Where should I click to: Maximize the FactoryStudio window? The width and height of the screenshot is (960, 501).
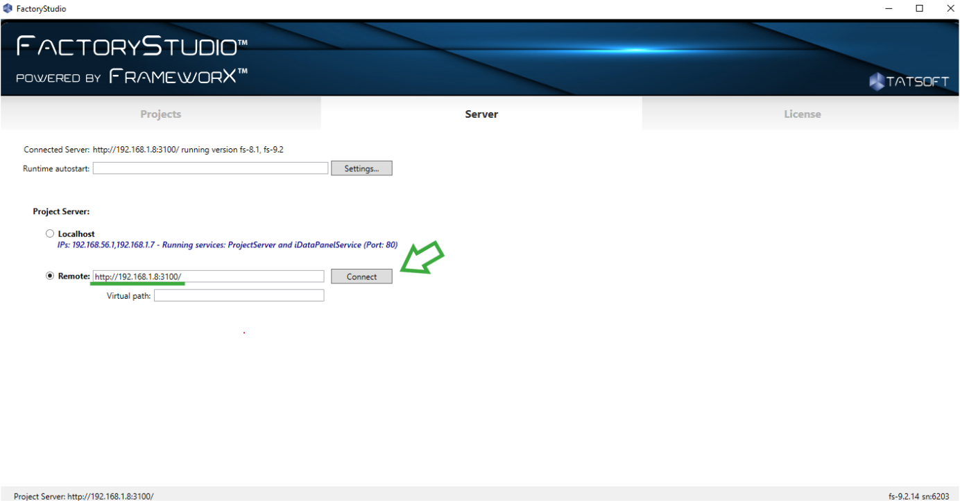tap(919, 8)
